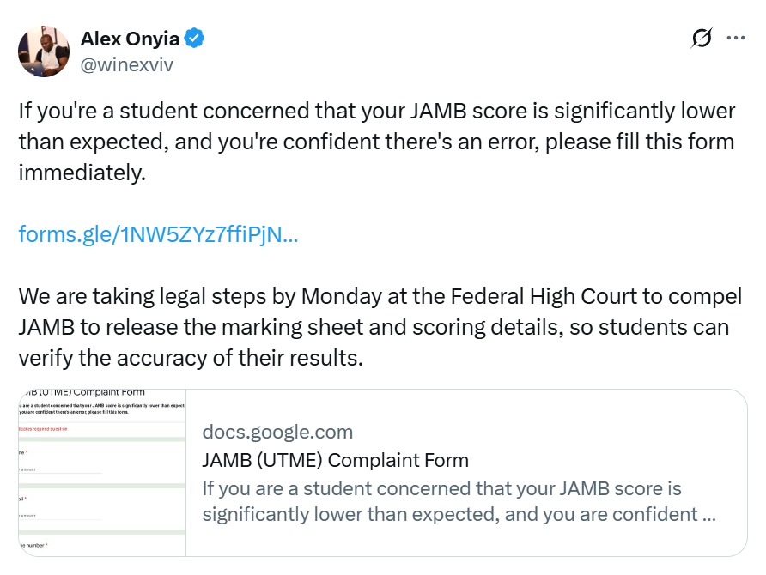The image size is (766, 575).
Task: Open the @winexviv handle link
Action: pyautogui.click(x=126, y=64)
